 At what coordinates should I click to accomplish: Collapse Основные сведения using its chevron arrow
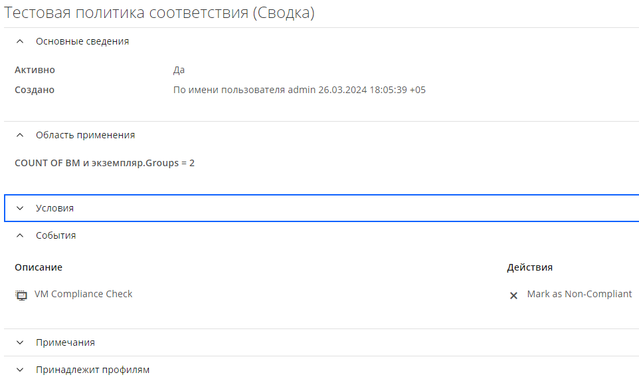(20, 41)
